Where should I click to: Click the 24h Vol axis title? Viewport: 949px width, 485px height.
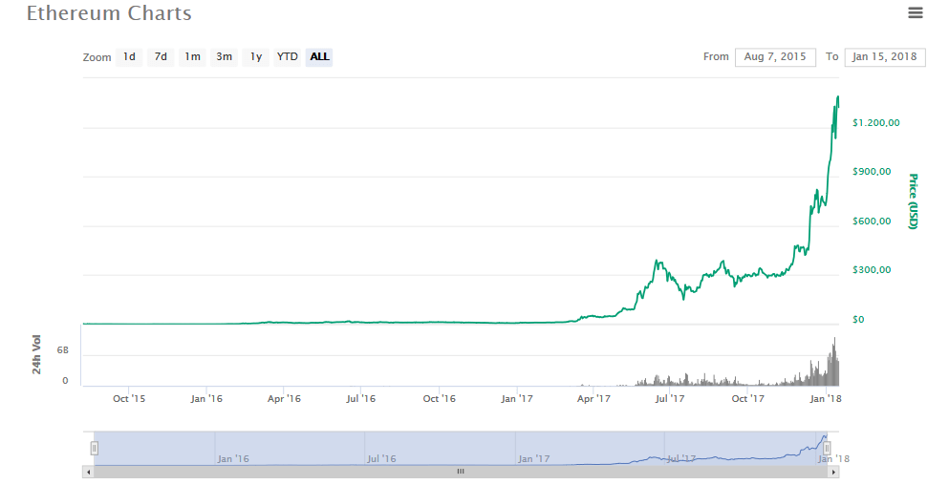click(x=37, y=354)
